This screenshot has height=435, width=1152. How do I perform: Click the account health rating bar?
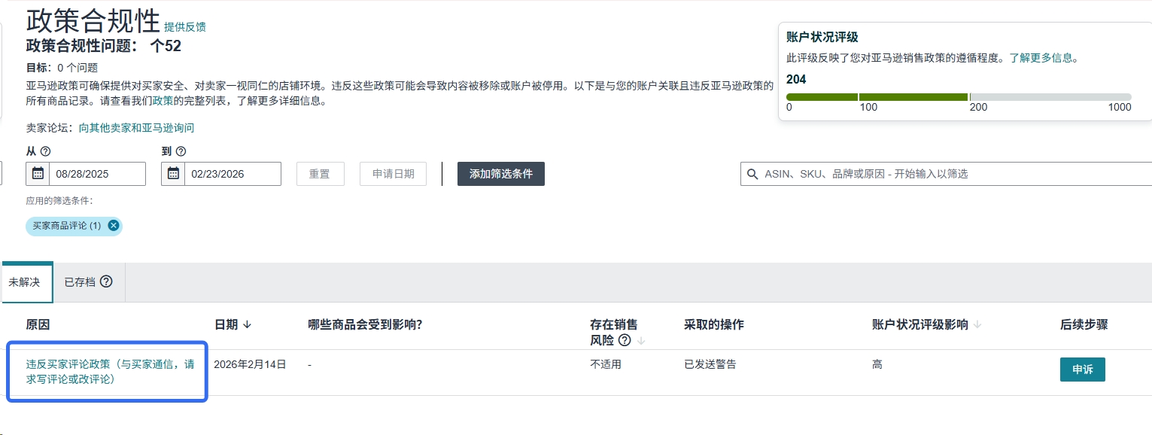click(958, 97)
